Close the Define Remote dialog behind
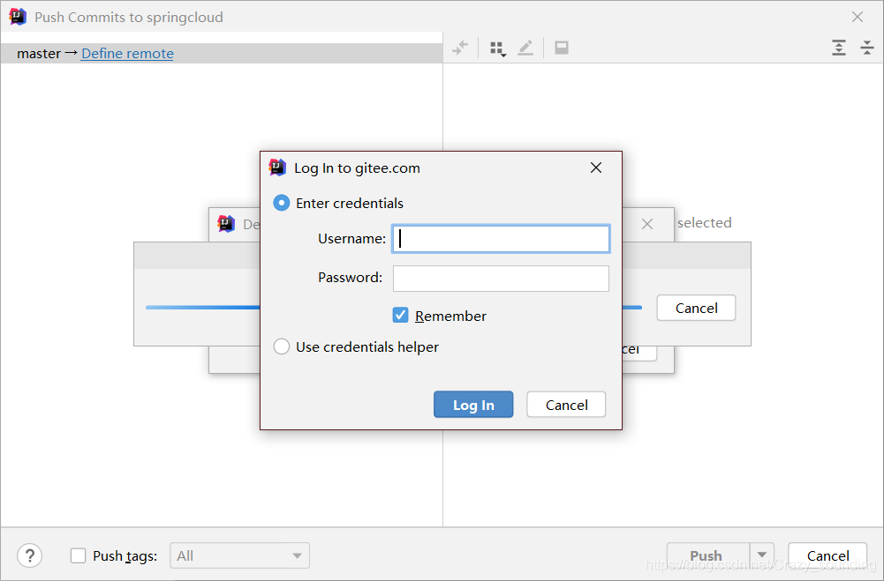 pos(647,224)
